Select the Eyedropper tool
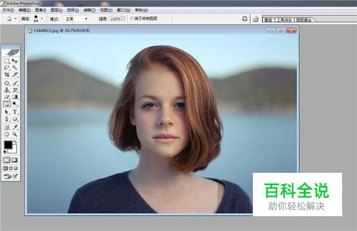The height and width of the screenshot is (231, 357). 15,127
